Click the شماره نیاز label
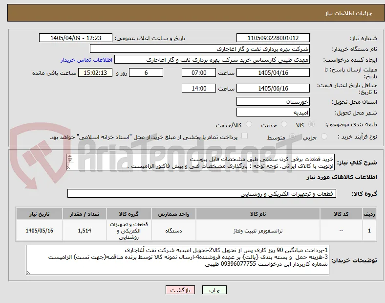This screenshot has height=303, width=385. coord(363,38)
